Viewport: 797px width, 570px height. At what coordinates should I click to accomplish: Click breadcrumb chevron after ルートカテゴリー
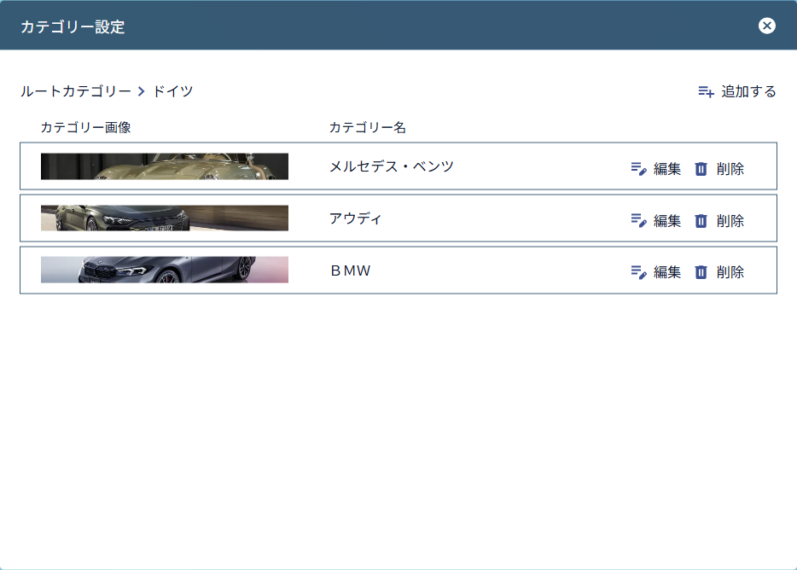142,91
